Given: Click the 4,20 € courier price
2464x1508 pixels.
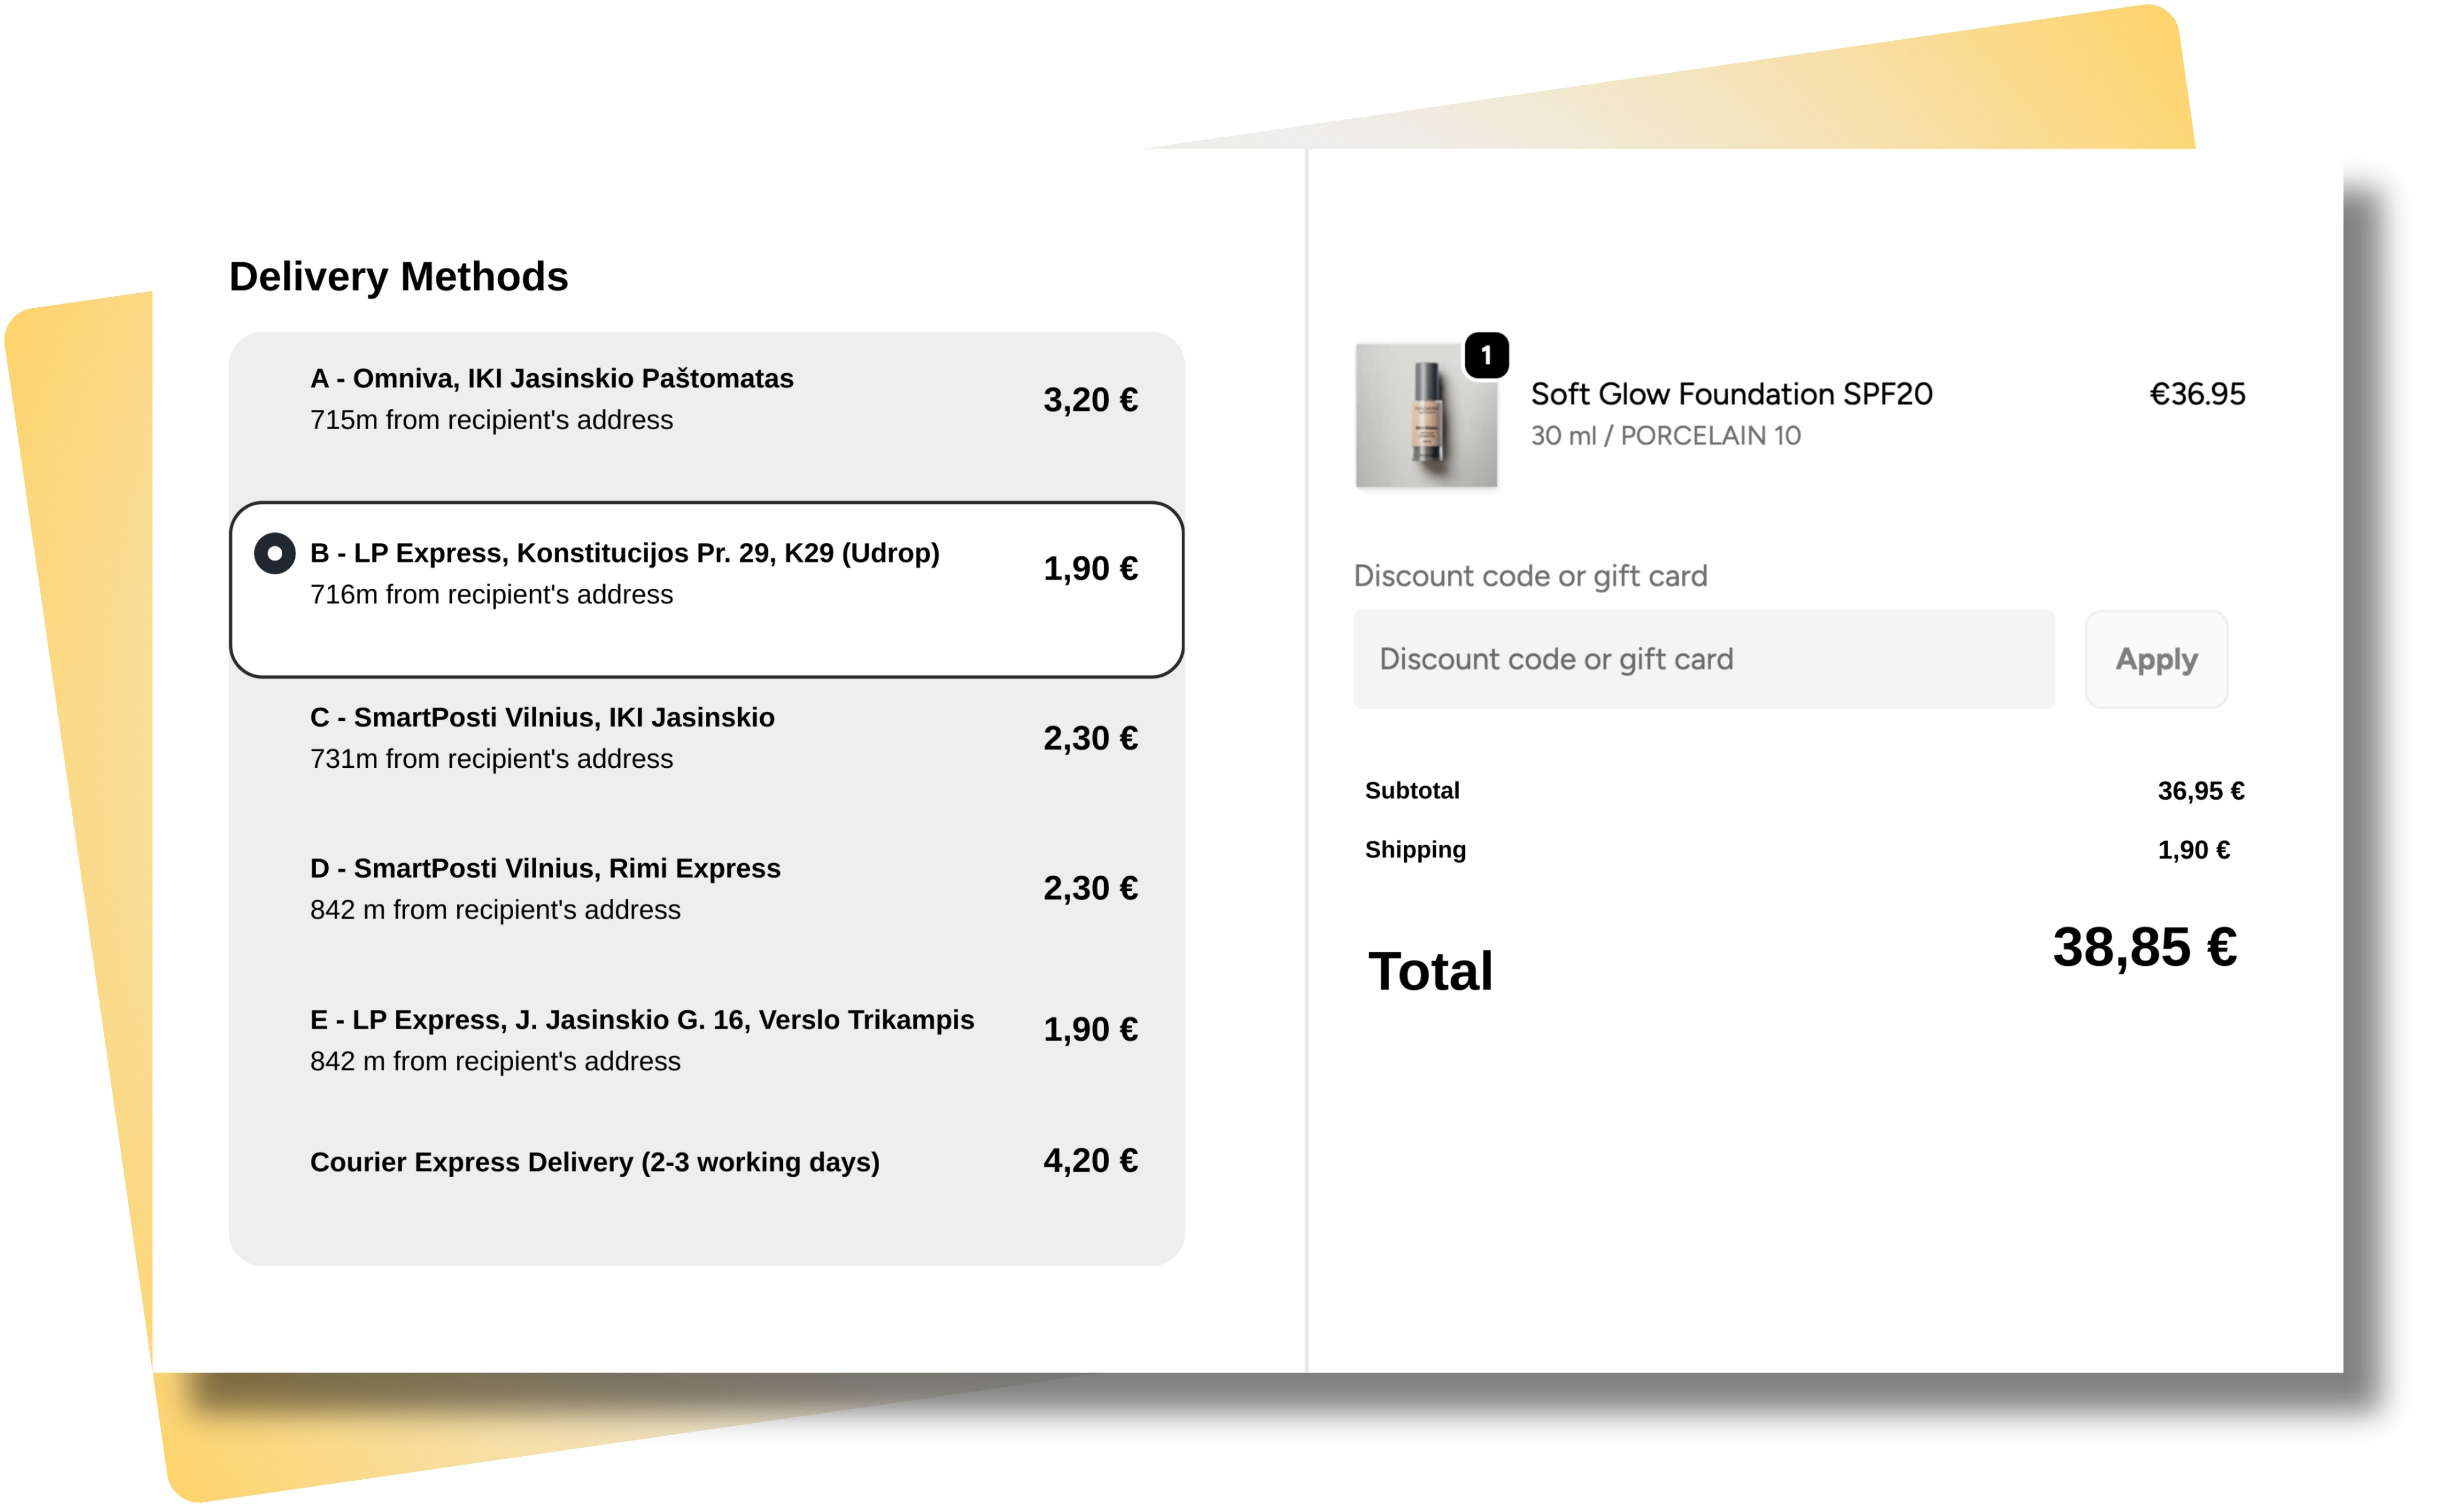Looking at the screenshot, I should click(x=1090, y=1161).
